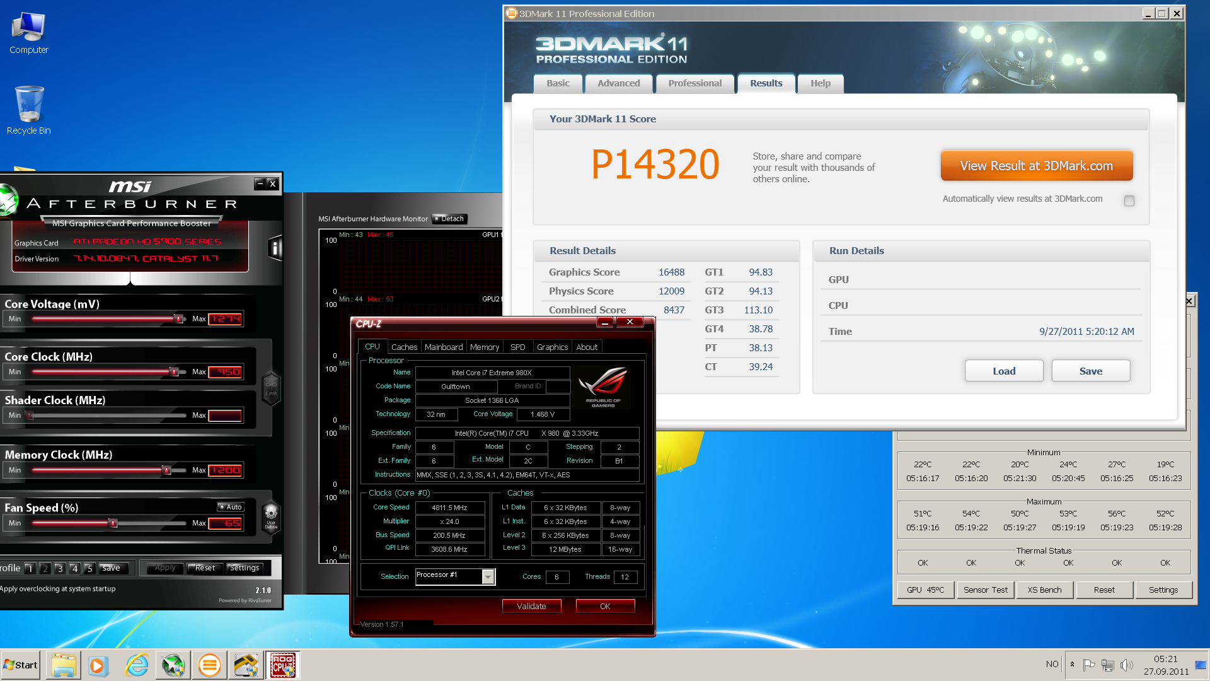Open the Graphics tab in CPU-Z
The image size is (1210, 681).
click(x=553, y=347)
